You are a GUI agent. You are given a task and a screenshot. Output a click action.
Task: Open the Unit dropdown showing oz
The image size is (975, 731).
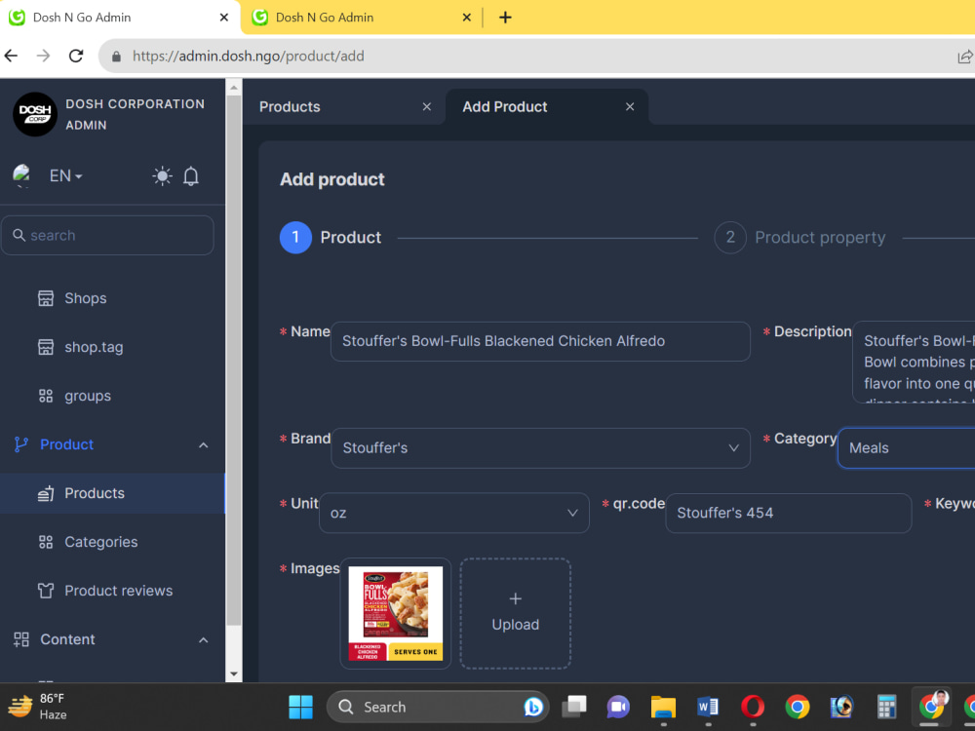(454, 513)
